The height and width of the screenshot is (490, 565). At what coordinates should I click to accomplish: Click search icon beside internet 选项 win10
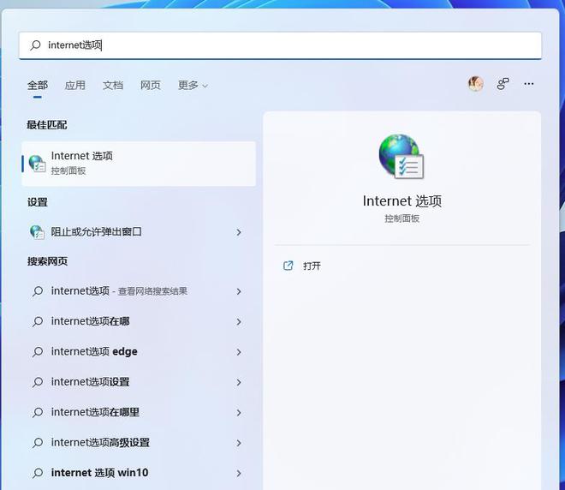pos(38,473)
